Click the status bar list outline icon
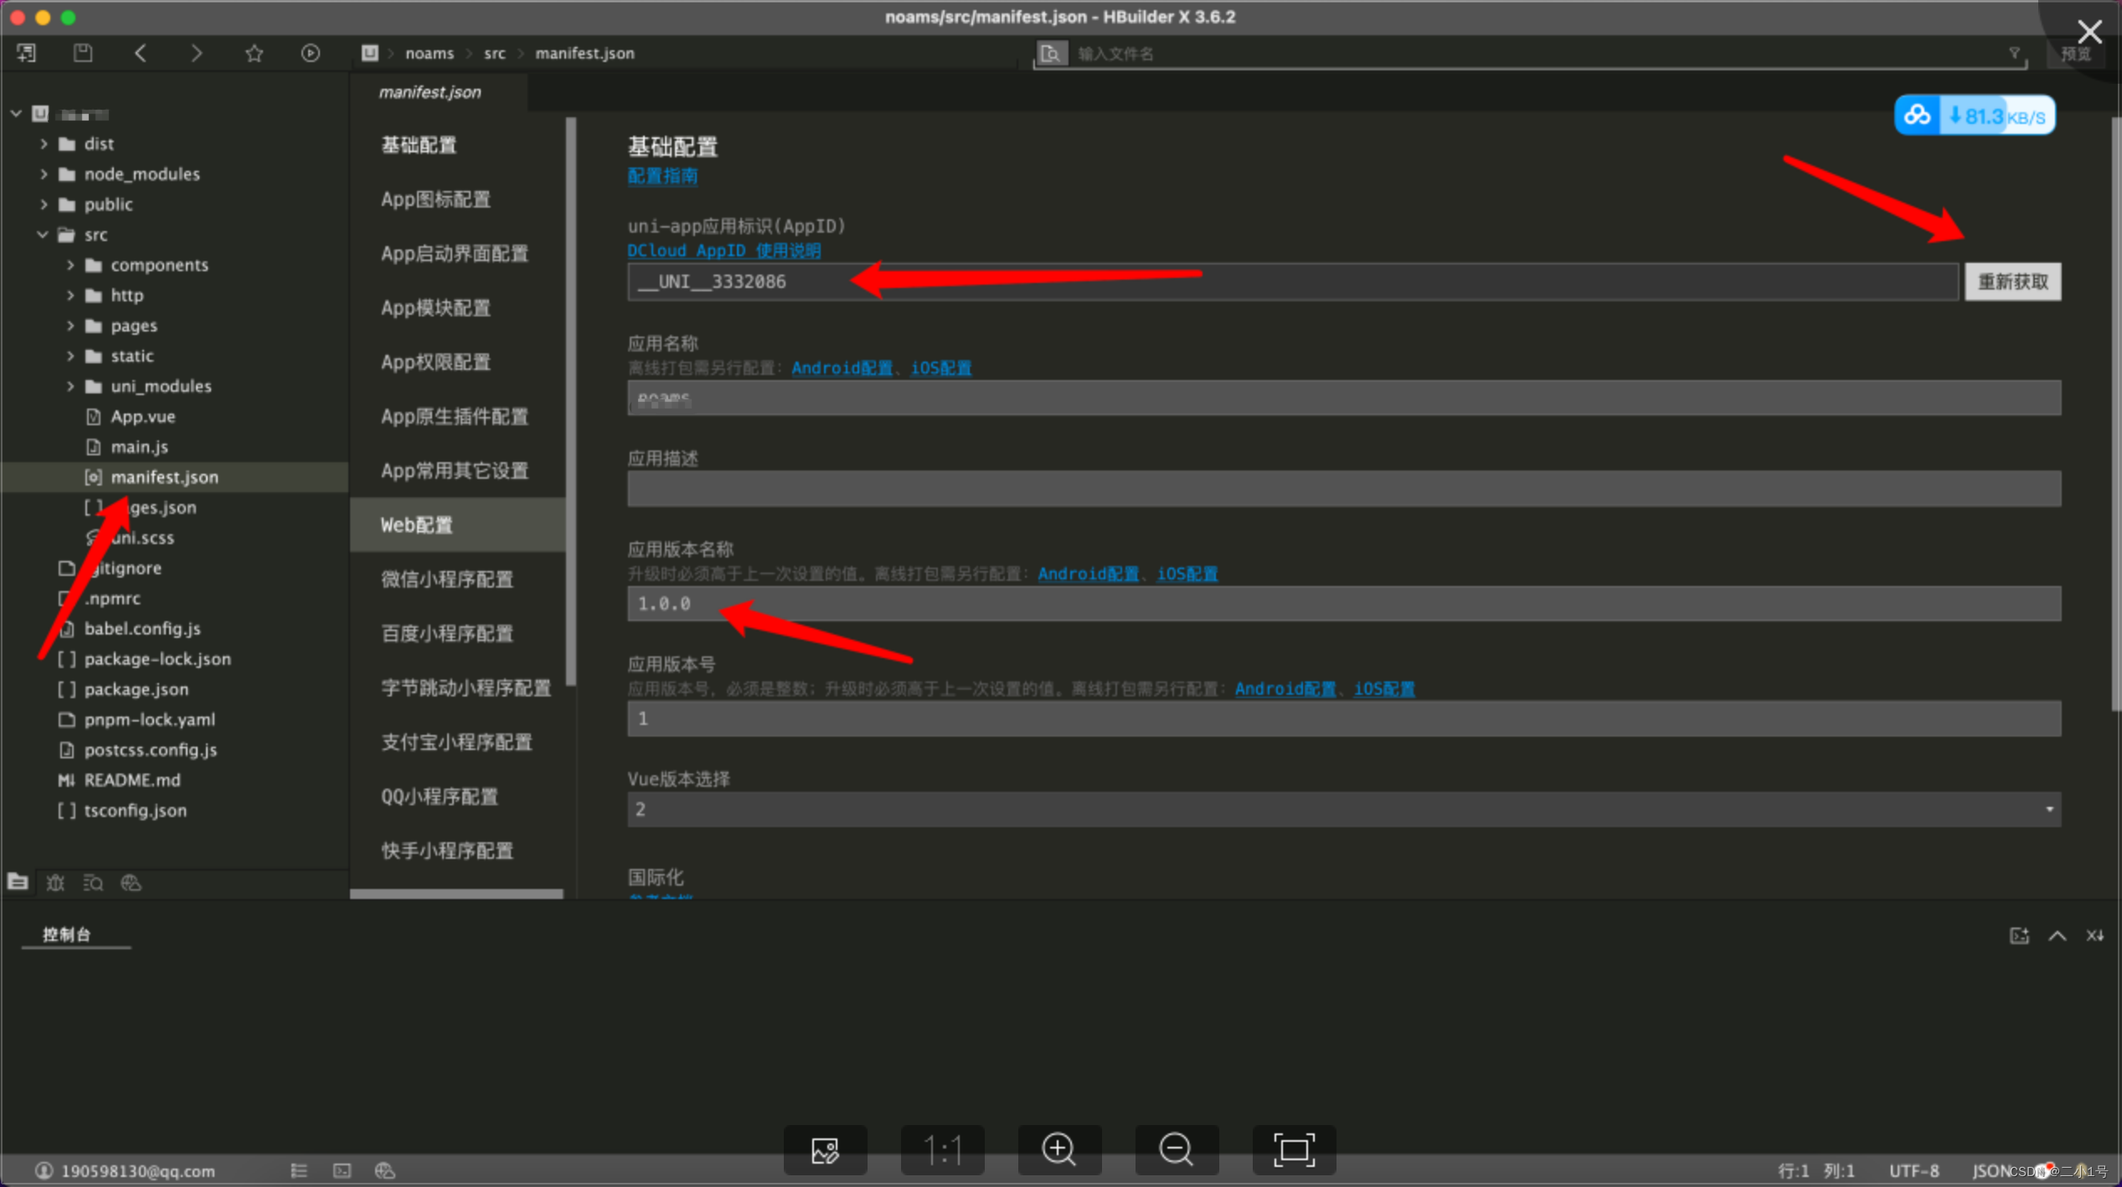 click(x=299, y=1170)
